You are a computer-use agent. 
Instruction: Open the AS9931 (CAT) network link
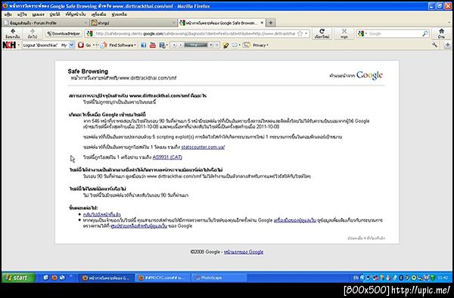pos(167,157)
